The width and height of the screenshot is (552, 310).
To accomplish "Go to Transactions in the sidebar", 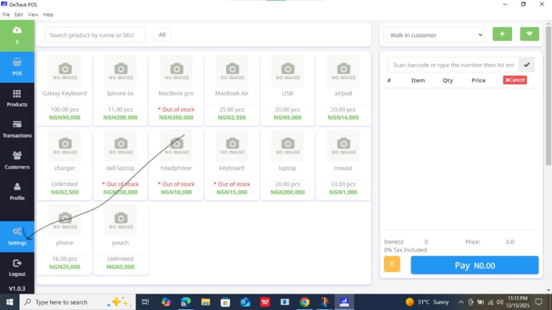I will tap(17, 129).
